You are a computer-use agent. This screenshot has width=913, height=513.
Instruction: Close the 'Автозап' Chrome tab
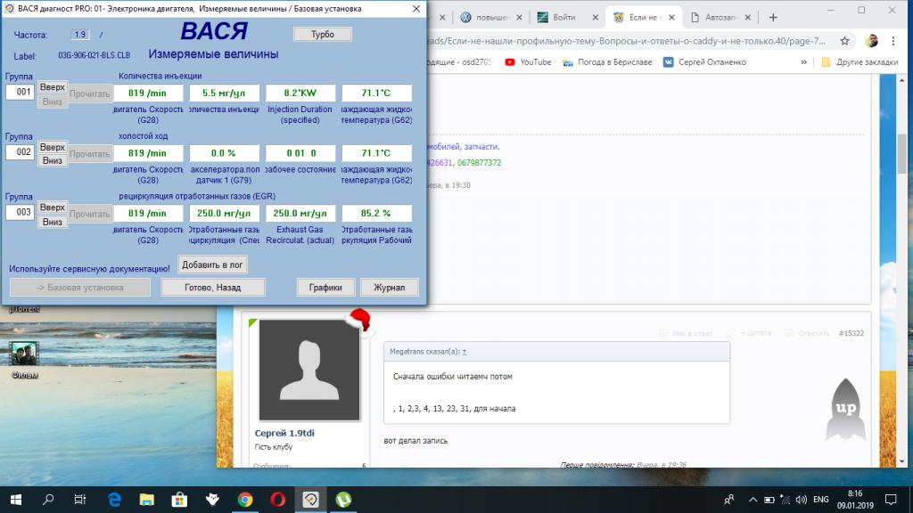tap(748, 18)
